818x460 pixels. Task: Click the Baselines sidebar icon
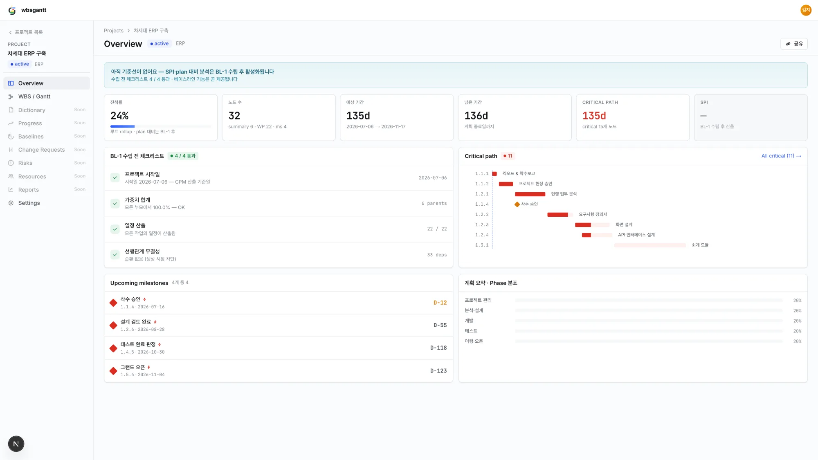[11, 137]
